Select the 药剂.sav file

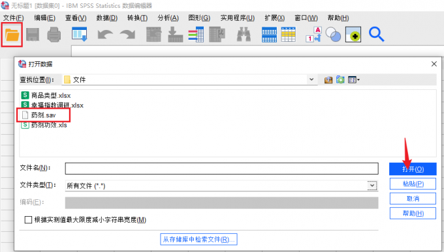click(x=43, y=115)
